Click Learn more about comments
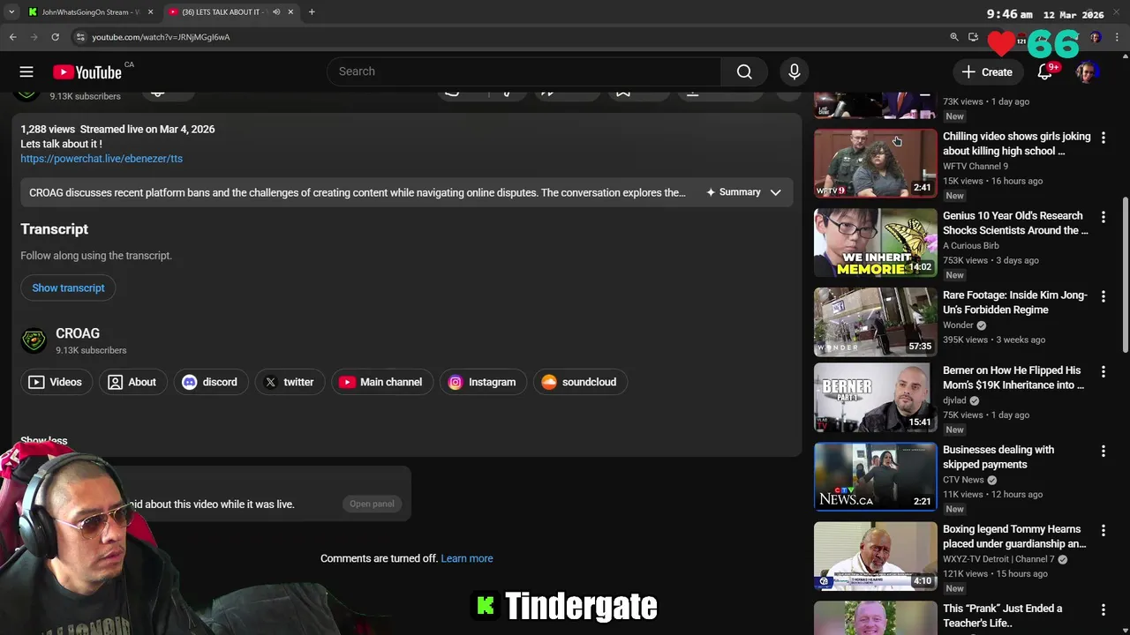This screenshot has width=1130, height=635. [x=467, y=558]
